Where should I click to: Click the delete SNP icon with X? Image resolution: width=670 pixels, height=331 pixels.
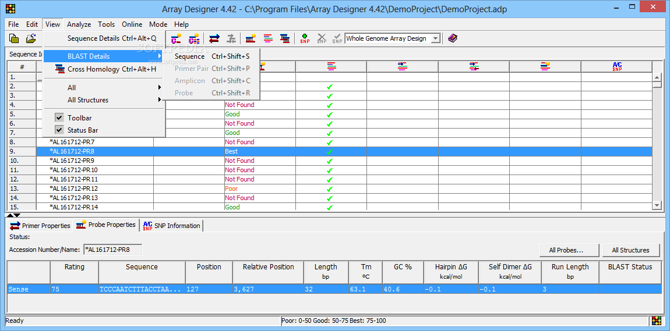(x=322, y=38)
